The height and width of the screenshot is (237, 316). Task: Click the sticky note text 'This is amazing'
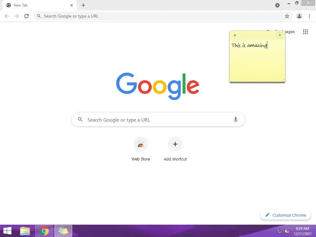249,45
